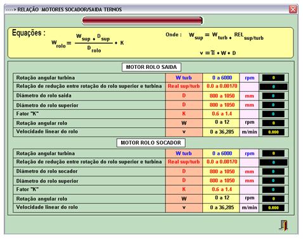Select the MOTOR ROLO SOCADOR header
Image resolution: width=303 pixels, height=239 pixels.
point(151,143)
